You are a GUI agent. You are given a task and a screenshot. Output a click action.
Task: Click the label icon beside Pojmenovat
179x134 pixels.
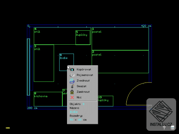pyautogui.click(x=72, y=75)
